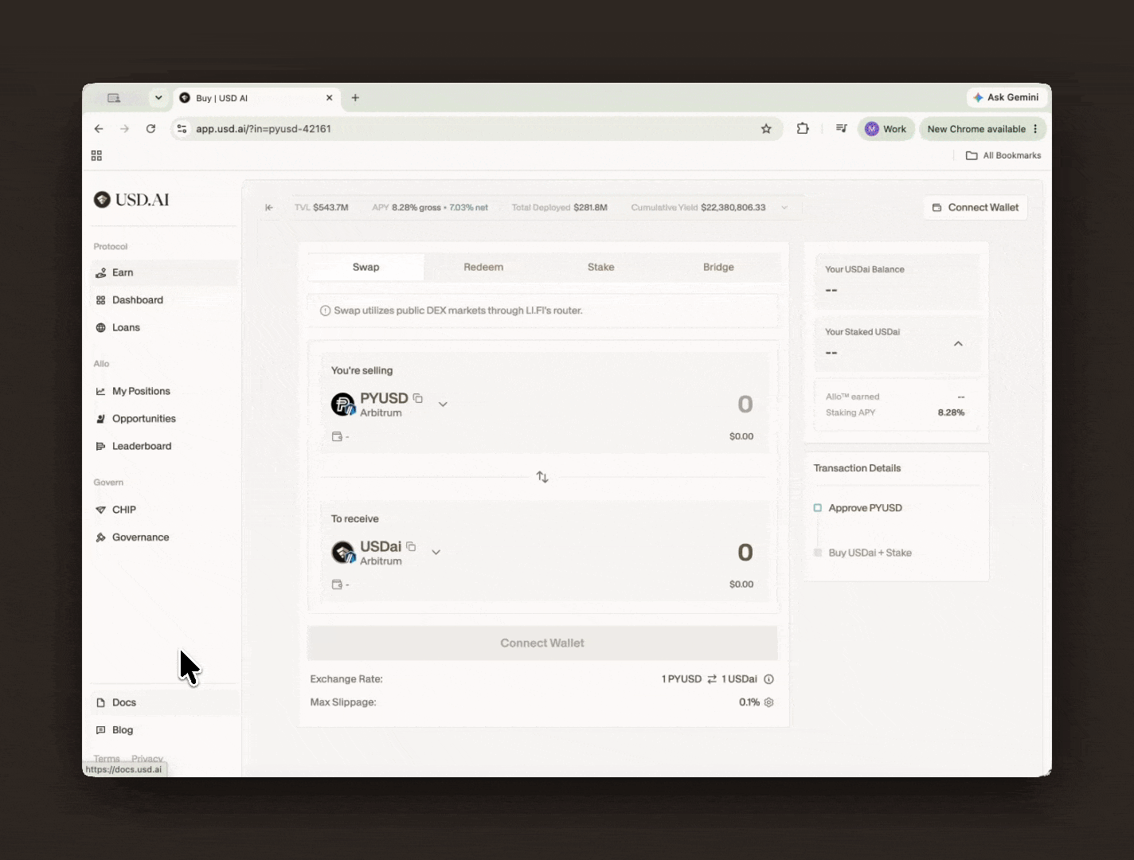Click the top-right Connect Wallet button
Image resolution: width=1134 pixels, height=860 pixels.
pos(976,208)
